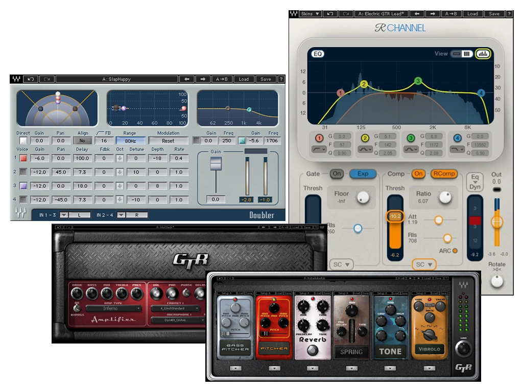Toggle Voice 2 button in Doubler

tap(23, 172)
